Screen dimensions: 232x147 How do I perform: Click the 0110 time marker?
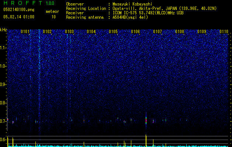(x=224, y=32)
